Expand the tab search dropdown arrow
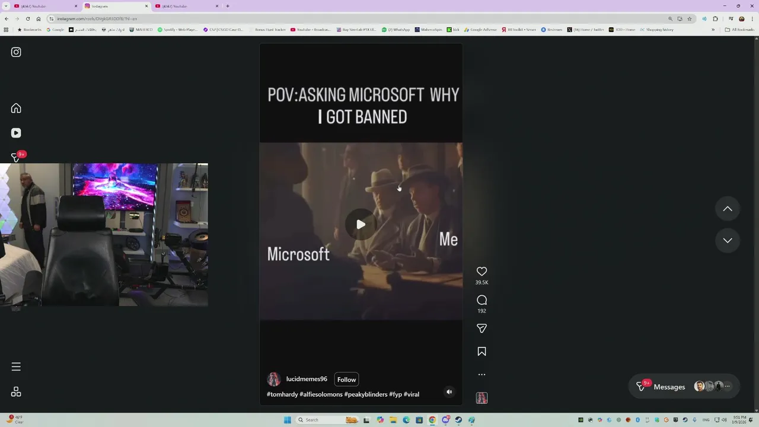Viewport: 759px width, 427px height. pos(5,6)
